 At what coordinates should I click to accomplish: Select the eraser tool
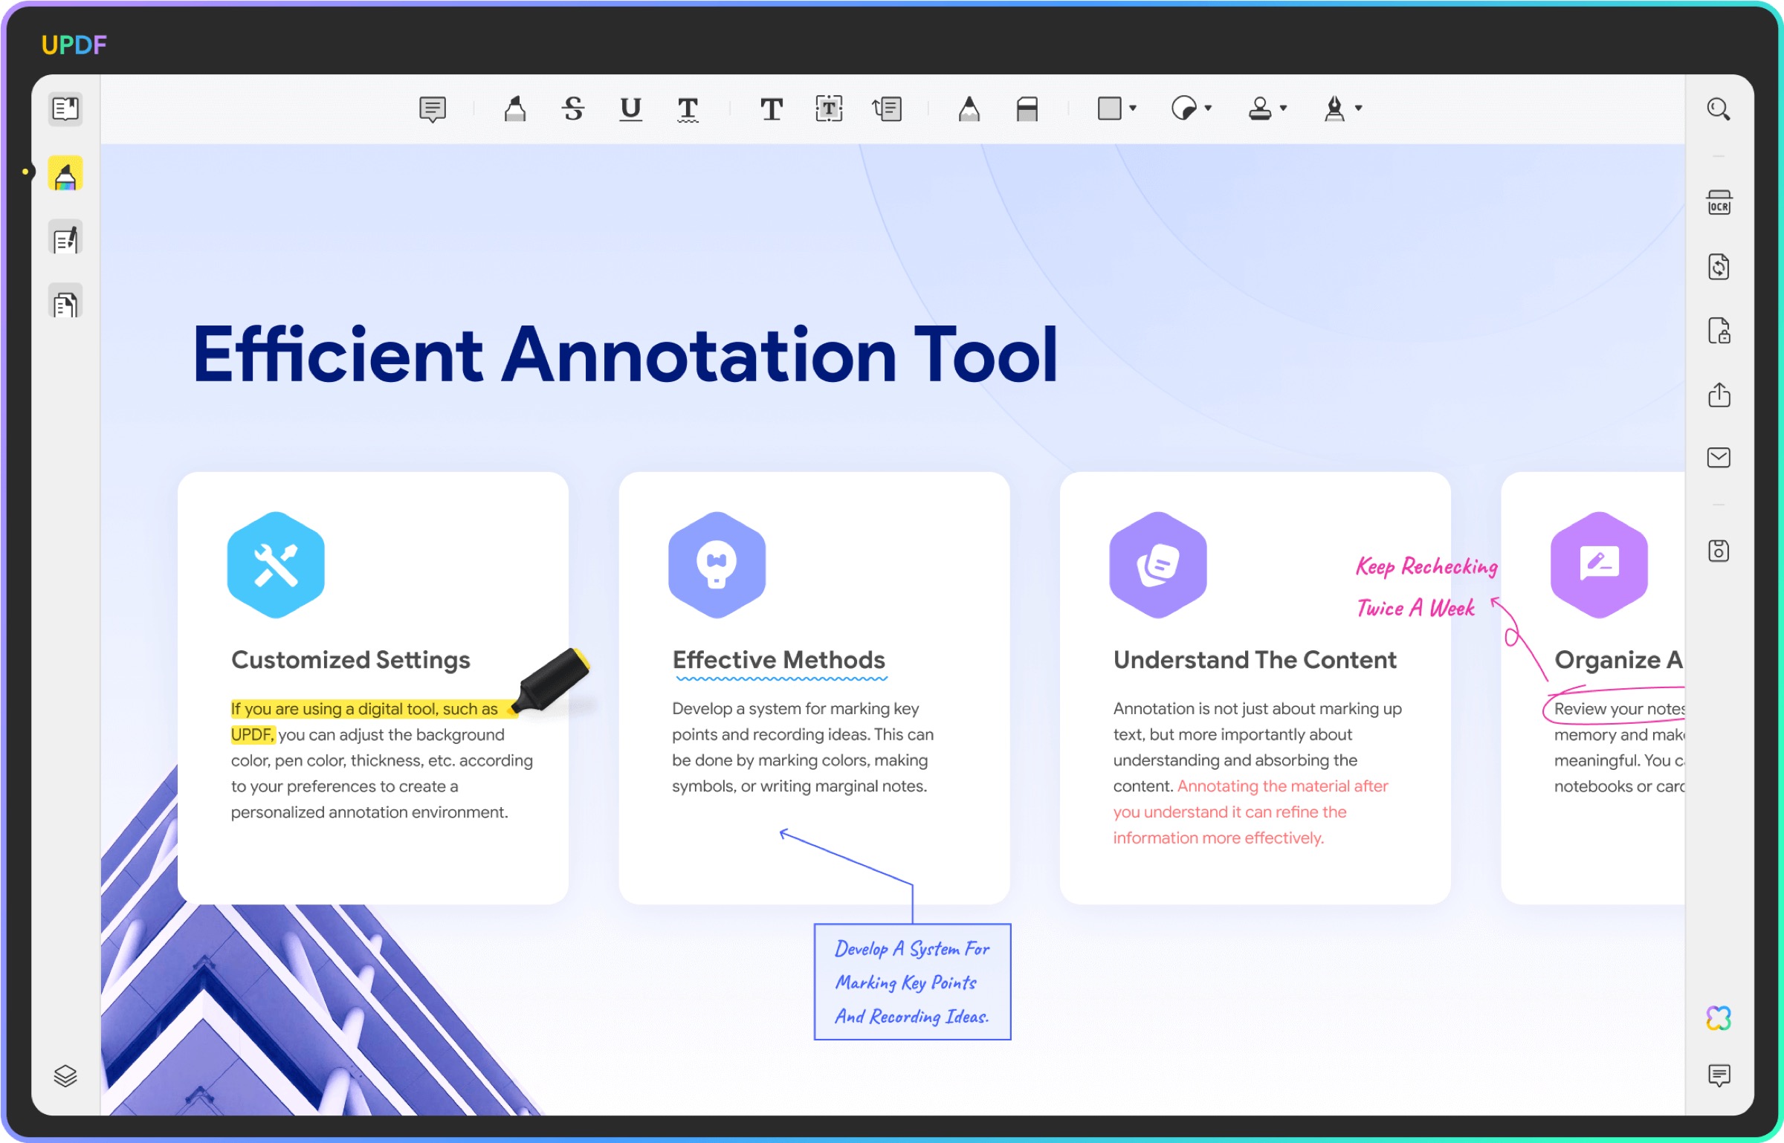[1027, 109]
